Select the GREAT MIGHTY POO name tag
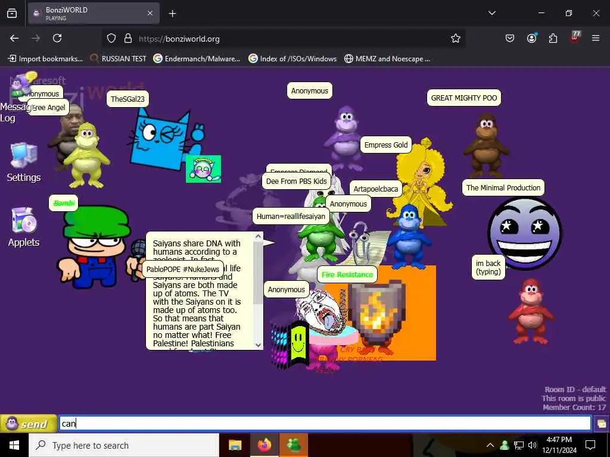610x457 pixels. 463,98
